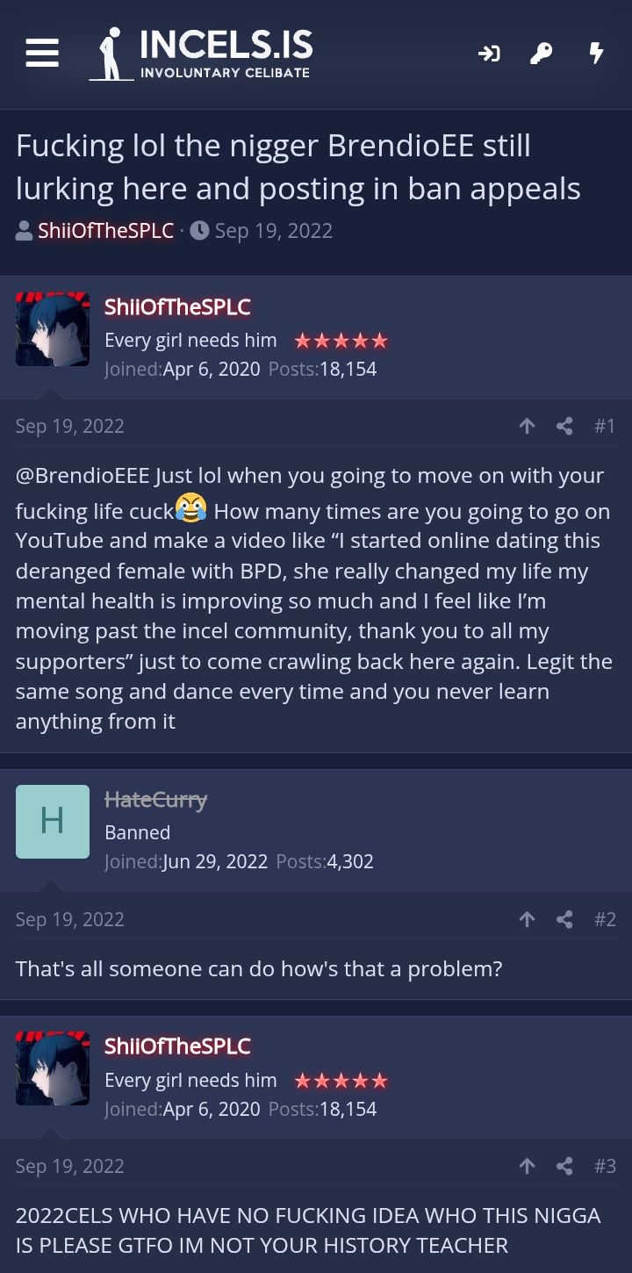The width and height of the screenshot is (632, 1273).
Task: Click the Incels.is site logo
Action: click(201, 54)
